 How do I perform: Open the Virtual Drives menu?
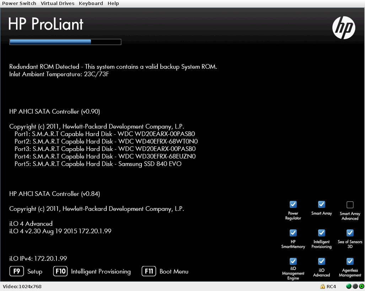[x=58, y=4]
